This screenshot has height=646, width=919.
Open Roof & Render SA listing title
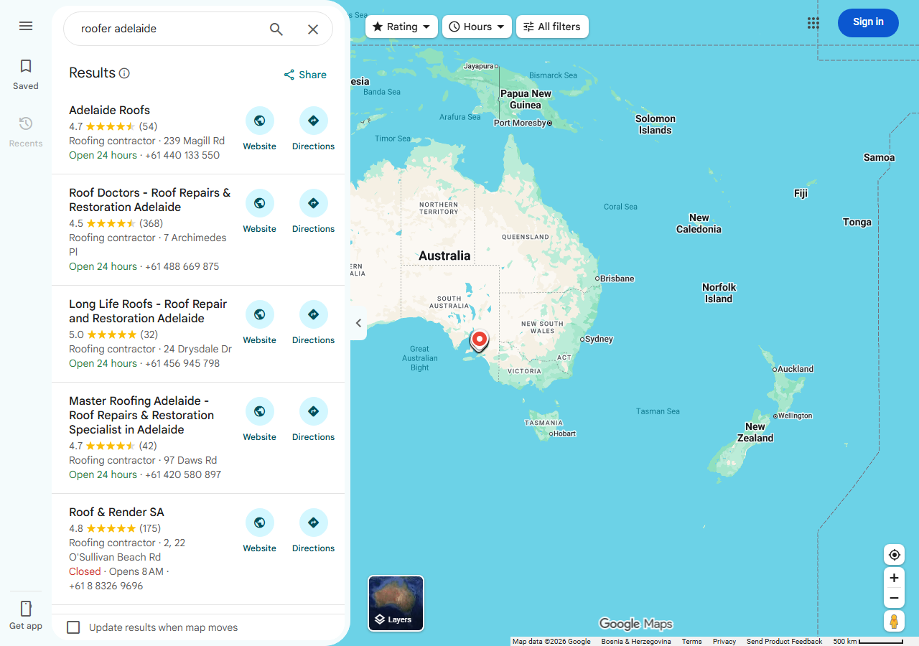(x=116, y=512)
